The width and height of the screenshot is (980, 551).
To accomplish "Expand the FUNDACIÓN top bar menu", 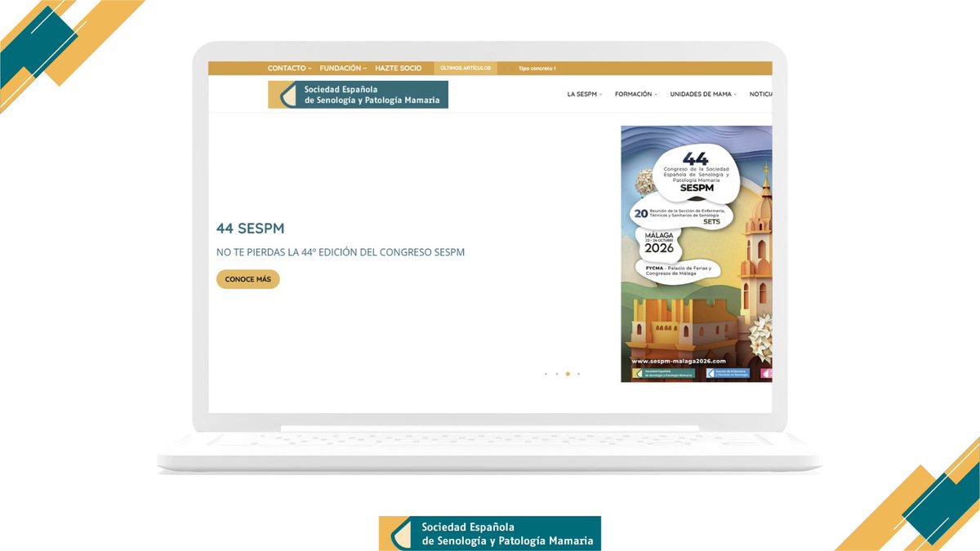I will coord(343,69).
